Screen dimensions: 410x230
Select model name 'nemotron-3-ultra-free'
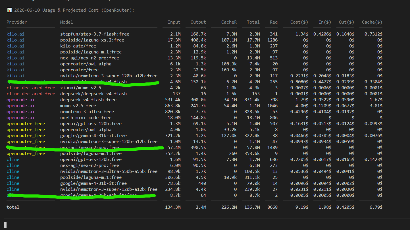[x=87, y=112]
